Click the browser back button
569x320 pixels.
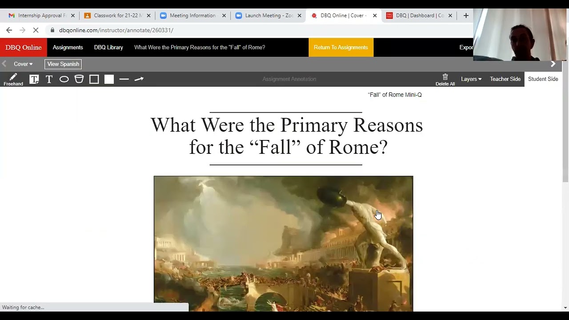(9, 30)
